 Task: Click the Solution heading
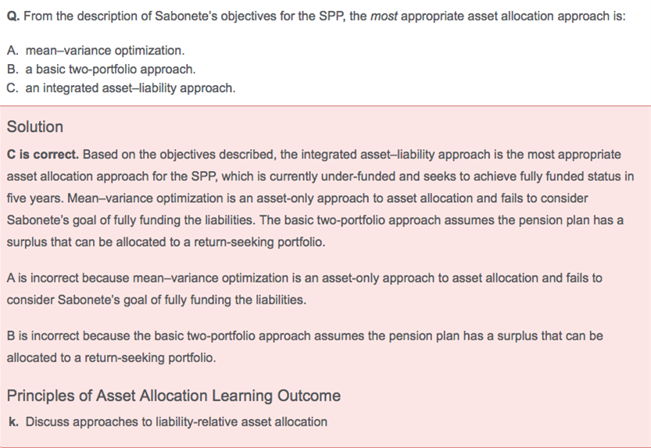point(35,127)
